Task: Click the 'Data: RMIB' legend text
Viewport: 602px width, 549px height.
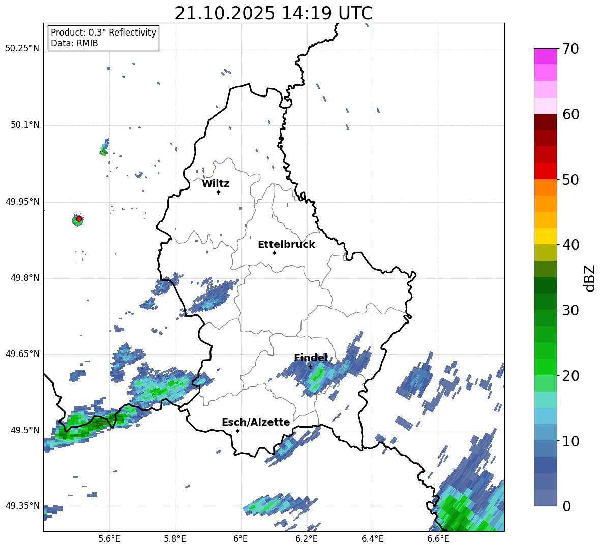Action: point(74,43)
